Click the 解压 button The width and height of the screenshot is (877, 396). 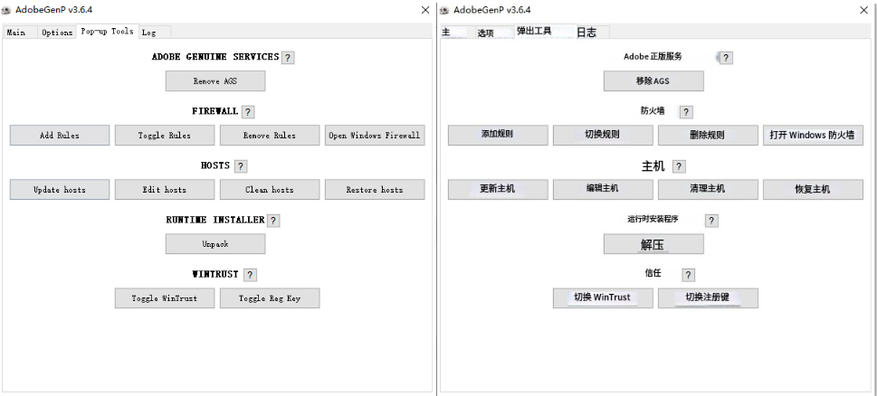click(653, 244)
